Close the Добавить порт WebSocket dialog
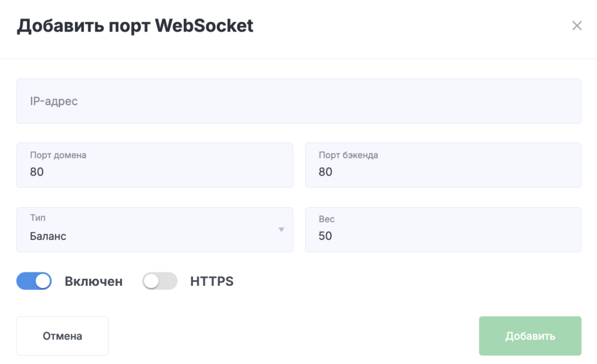The width and height of the screenshot is (597, 364). tap(577, 26)
